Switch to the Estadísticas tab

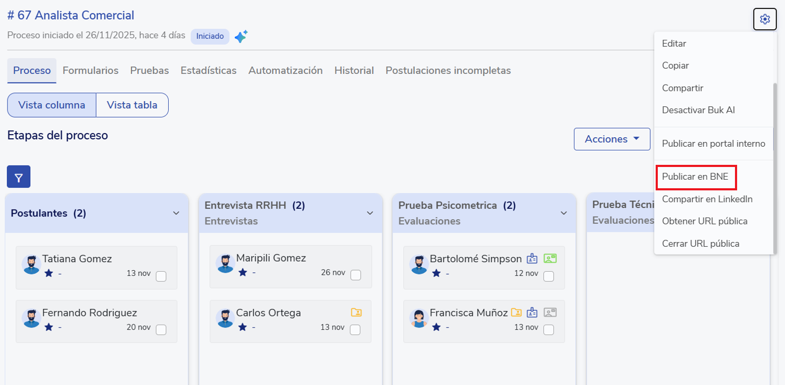click(x=208, y=71)
